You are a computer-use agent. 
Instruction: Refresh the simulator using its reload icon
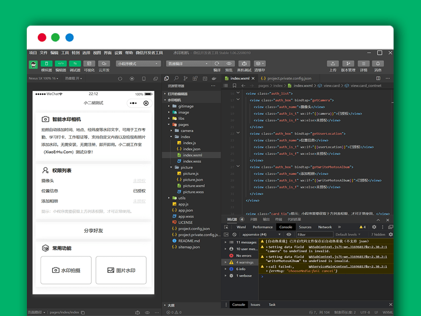tap(120, 78)
